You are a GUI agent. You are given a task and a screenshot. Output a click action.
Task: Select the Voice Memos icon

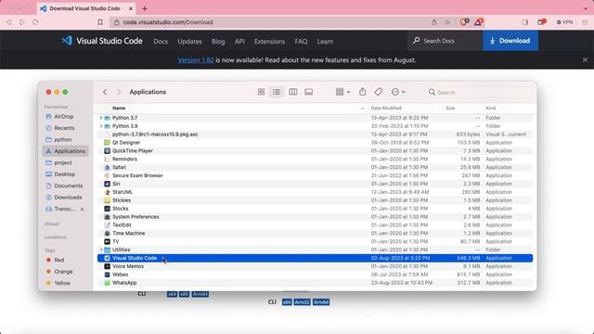tap(108, 266)
